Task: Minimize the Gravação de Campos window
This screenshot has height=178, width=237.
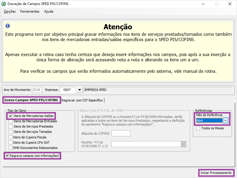Action: click(203, 4)
